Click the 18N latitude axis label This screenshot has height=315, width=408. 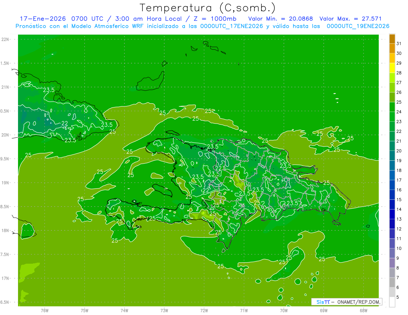[x=6, y=231]
